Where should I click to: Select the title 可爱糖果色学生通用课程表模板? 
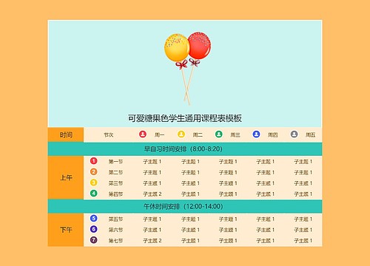click(185, 118)
